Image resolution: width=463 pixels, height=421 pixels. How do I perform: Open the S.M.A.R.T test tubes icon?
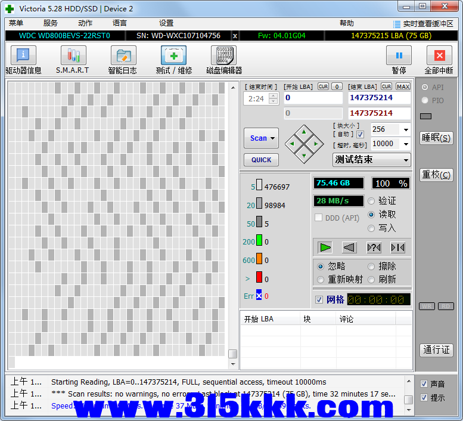coord(73,55)
